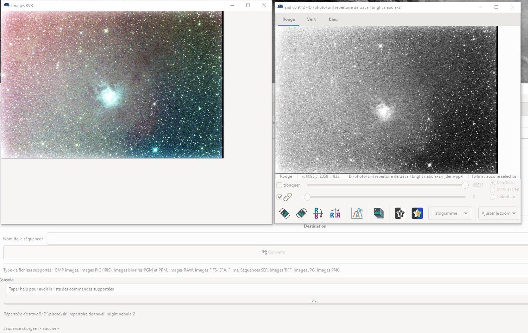Open the stacked images sequence icon

pyautogui.click(x=379, y=213)
